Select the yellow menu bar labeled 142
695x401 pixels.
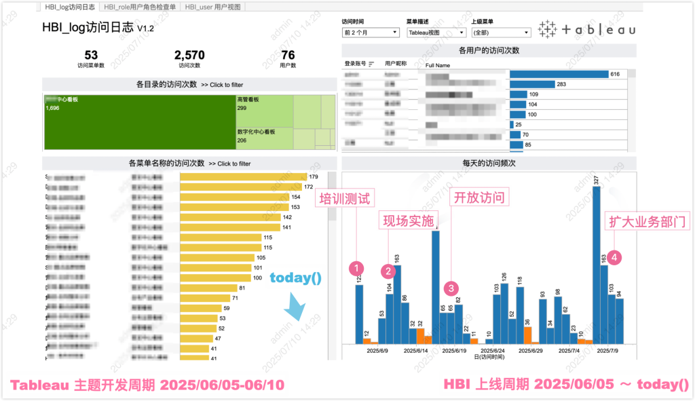231,218
